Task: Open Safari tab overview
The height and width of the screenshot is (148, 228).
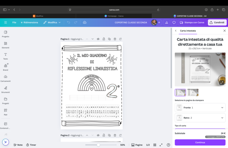Action: 223,9
